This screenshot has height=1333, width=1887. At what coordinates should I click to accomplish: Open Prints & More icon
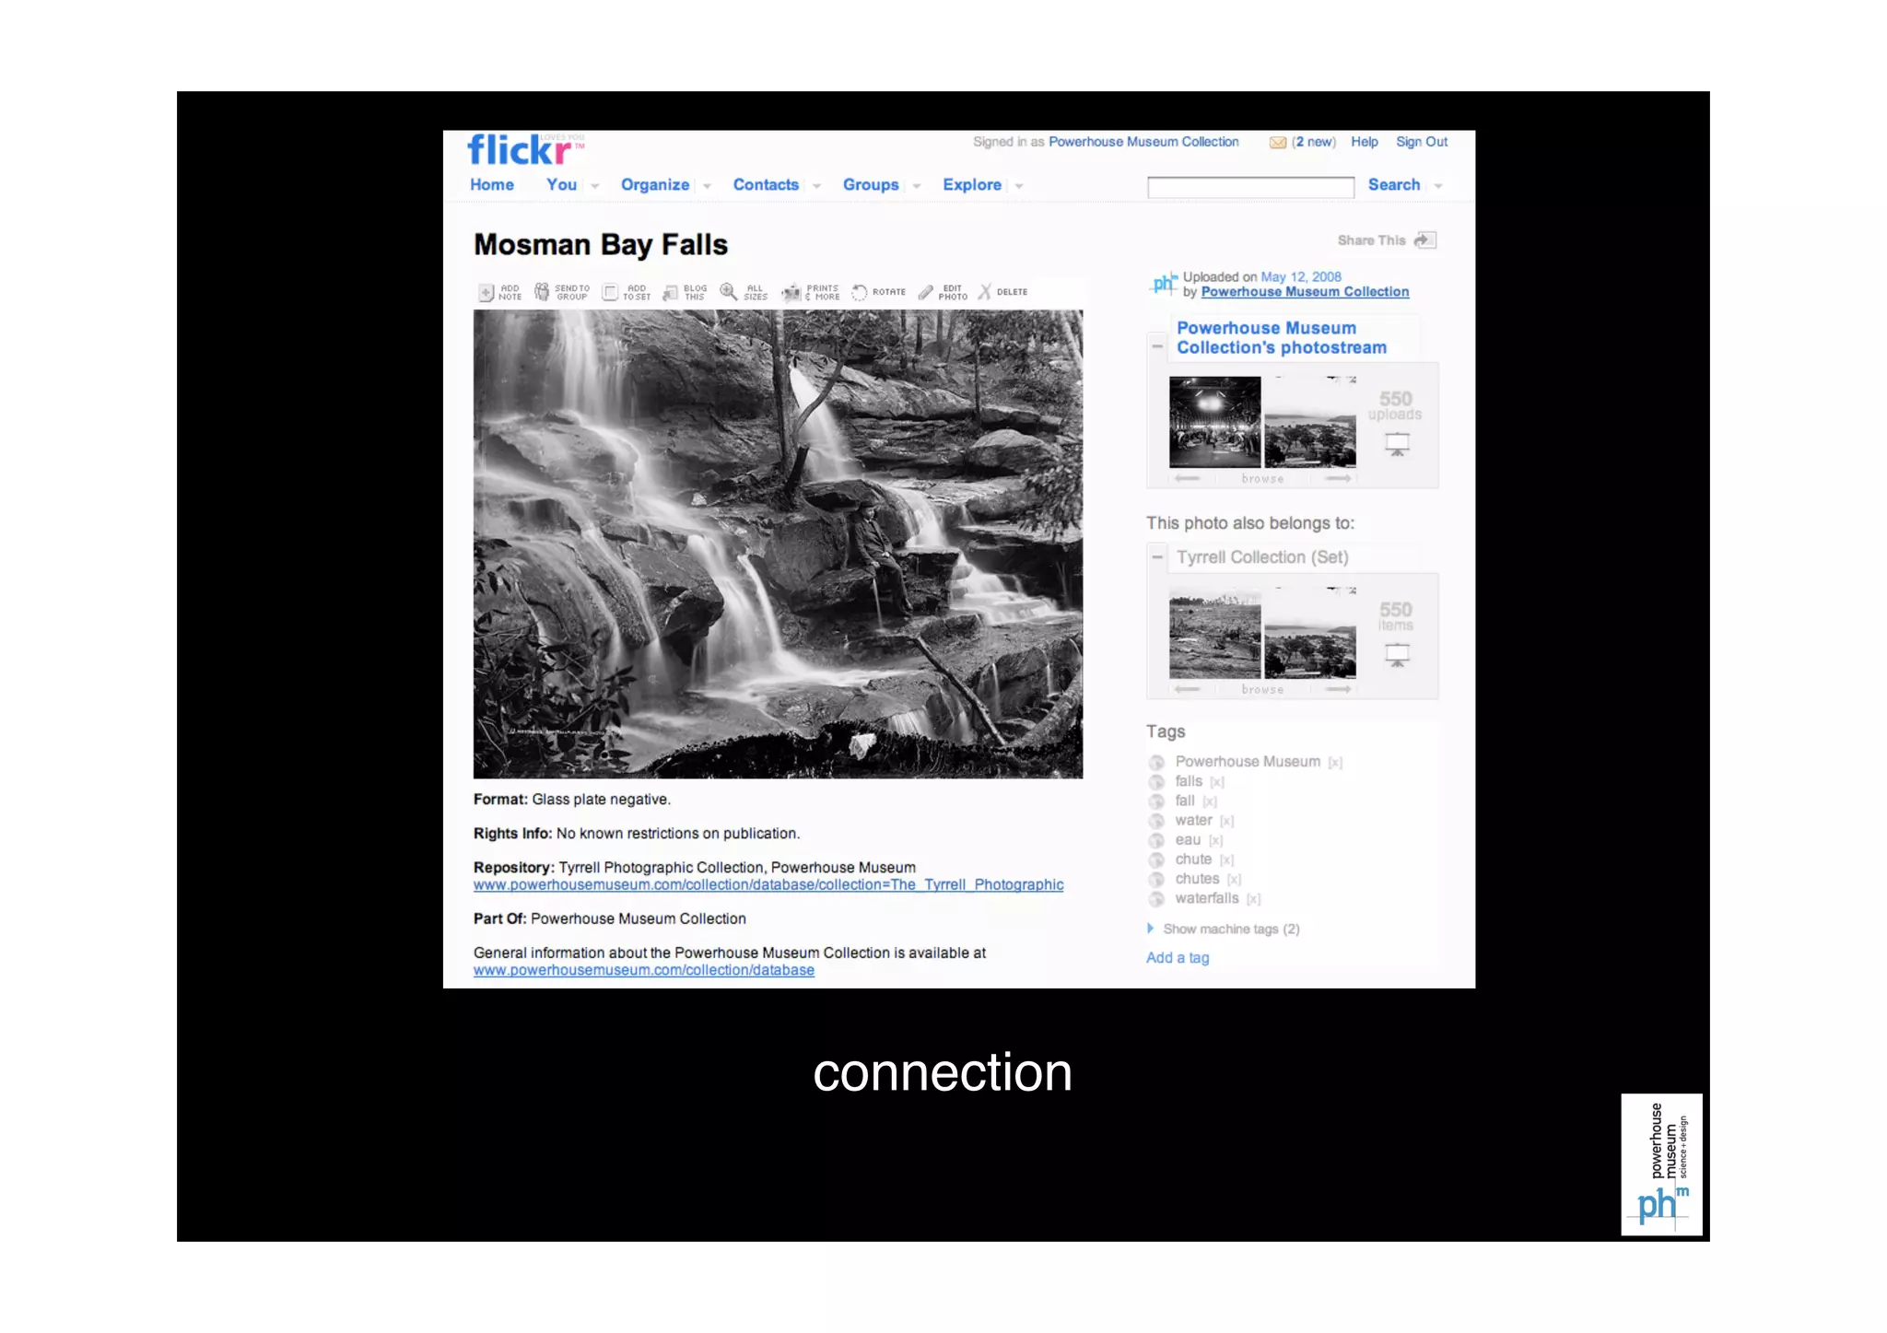[x=791, y=293]
